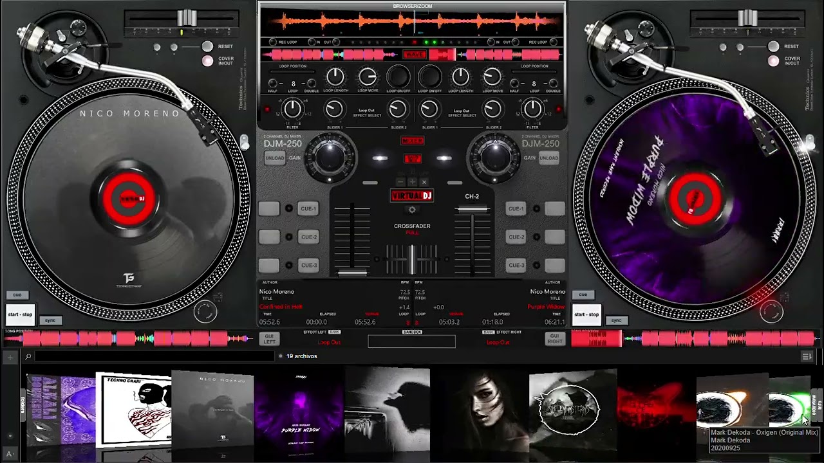The image size is (824, 463).
Task: Trigger left deck CUE-3
Action: 308,265
